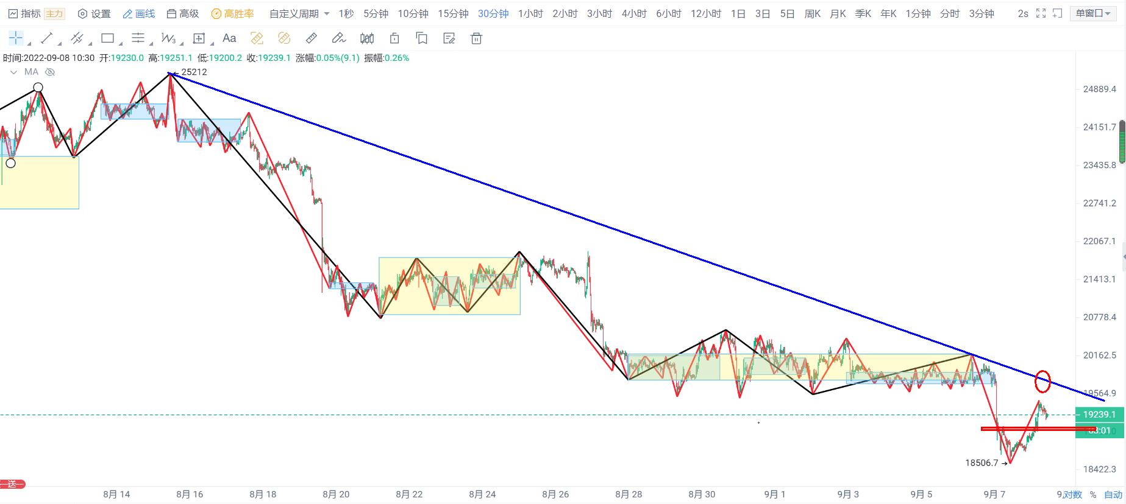
Task: Select the trend line drawing tool
Action: pyautogui.click(x=46, y=38)
